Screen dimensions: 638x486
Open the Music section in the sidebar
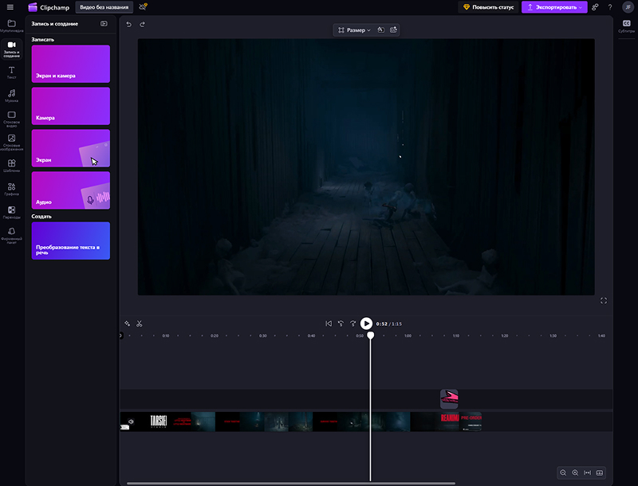coord(11,96)
